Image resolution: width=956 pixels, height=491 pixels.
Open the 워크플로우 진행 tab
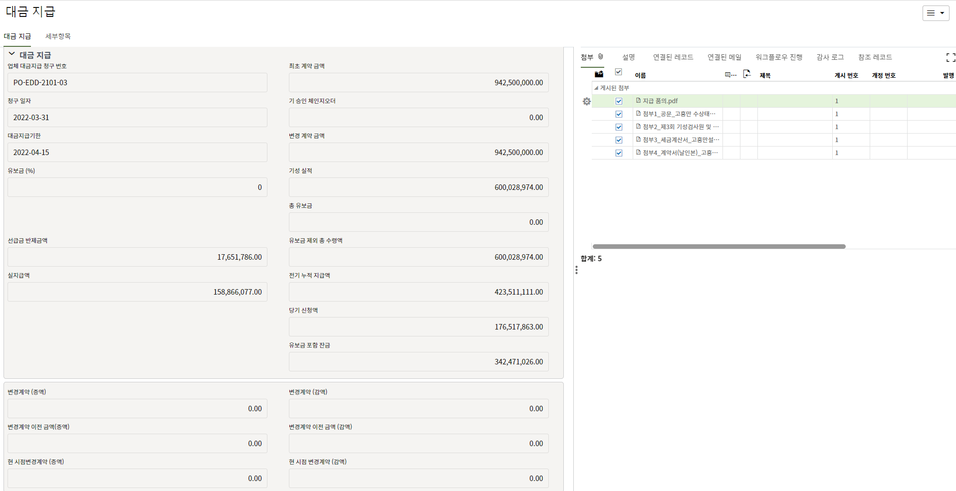tap(778, 57)
